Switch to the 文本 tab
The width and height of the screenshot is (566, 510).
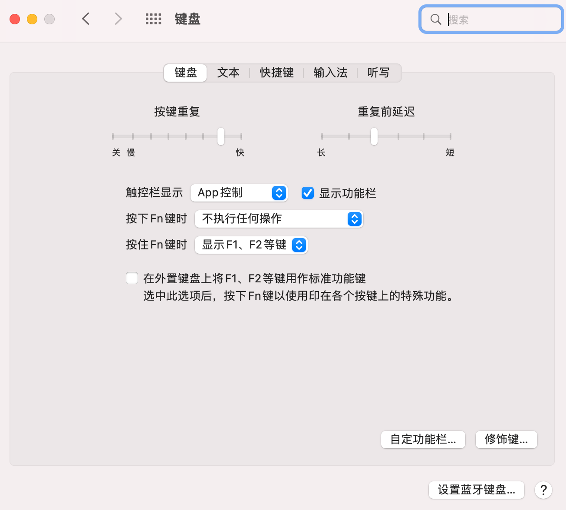tap(228, 73)
